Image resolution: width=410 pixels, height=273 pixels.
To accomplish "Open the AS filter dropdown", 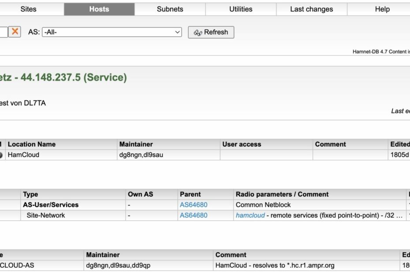I will 112,32.
